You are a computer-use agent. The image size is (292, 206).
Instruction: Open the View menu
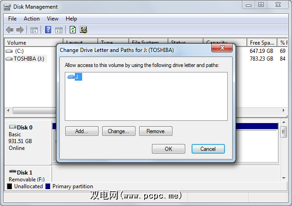click(52, 19)
